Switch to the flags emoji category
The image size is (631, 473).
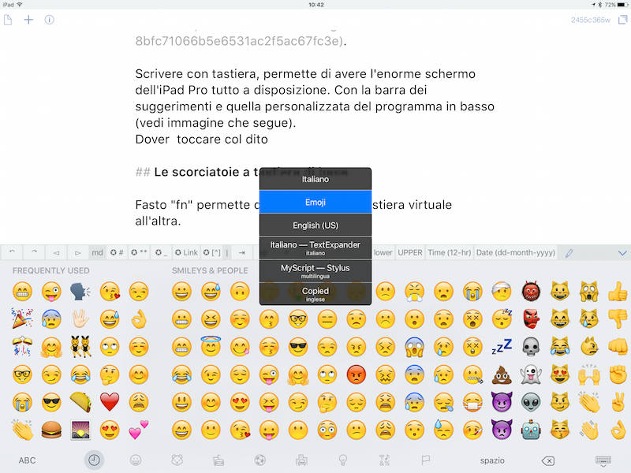coord(426,460)
